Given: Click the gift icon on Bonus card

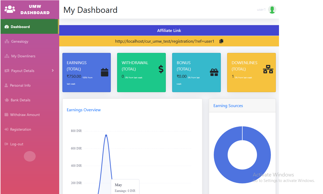Looking at the screenshot, I should 214,72.
